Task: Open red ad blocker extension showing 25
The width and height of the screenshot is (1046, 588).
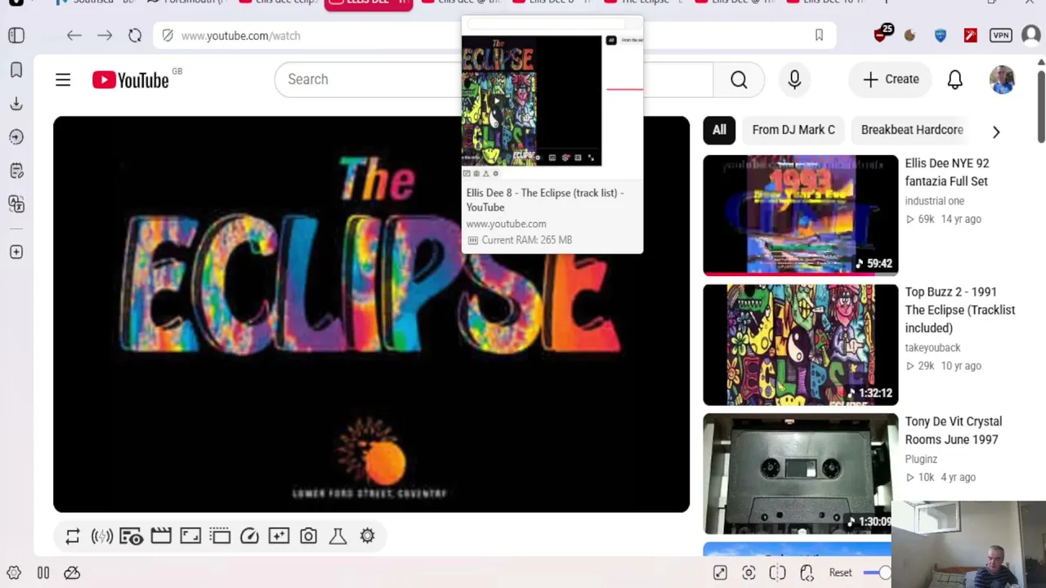Action: tap(881, 34)
